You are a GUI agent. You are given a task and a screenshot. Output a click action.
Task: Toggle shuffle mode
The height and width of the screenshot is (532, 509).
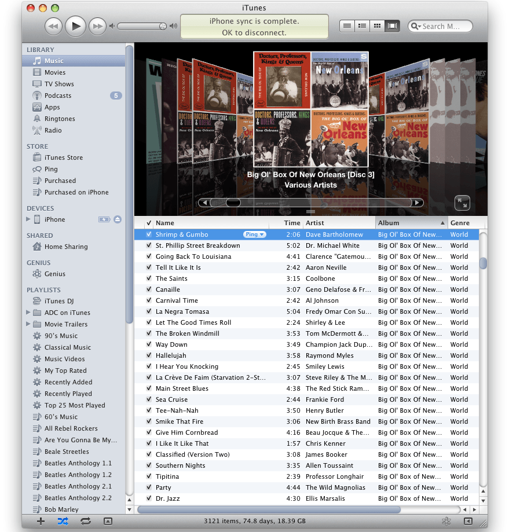click(x=63, y=521)
